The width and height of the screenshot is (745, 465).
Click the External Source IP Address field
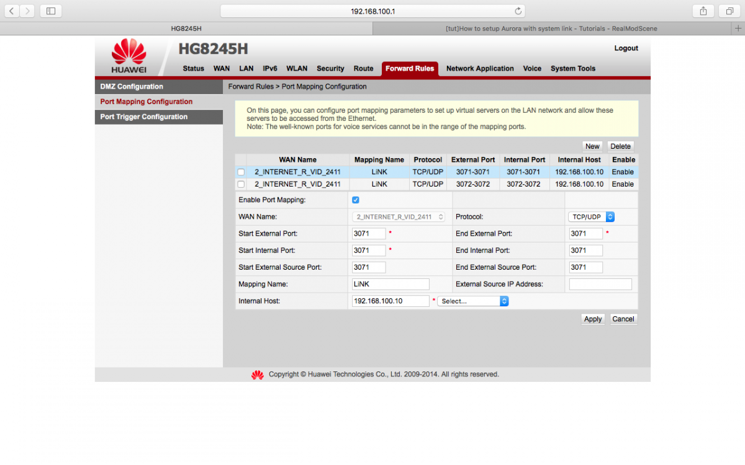(600, 284)
